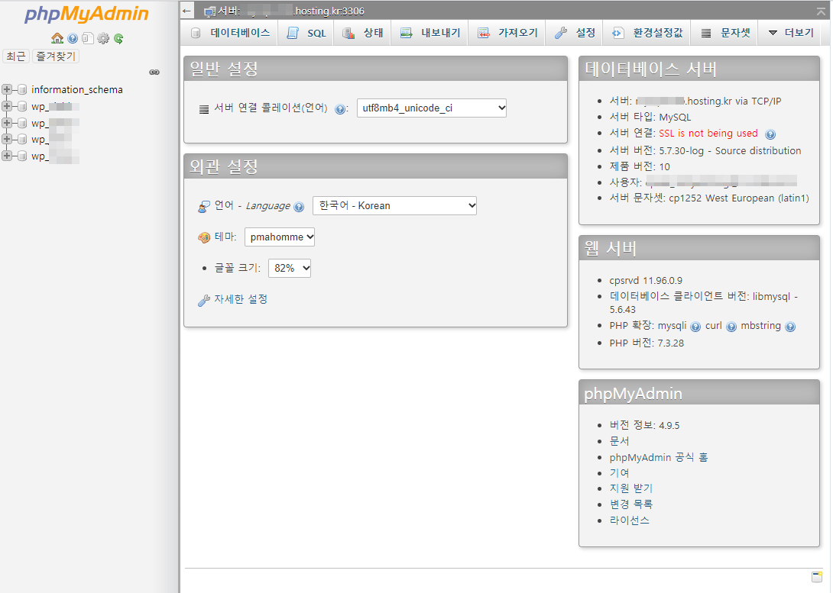This screenshot has height=593, width=833.
Task: Open the 데이터베이스 tab
Action: [230, 33]
